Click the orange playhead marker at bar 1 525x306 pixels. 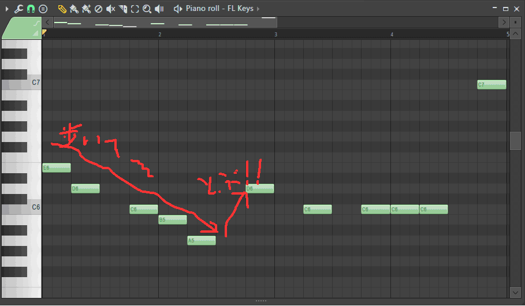pos(44,32)
